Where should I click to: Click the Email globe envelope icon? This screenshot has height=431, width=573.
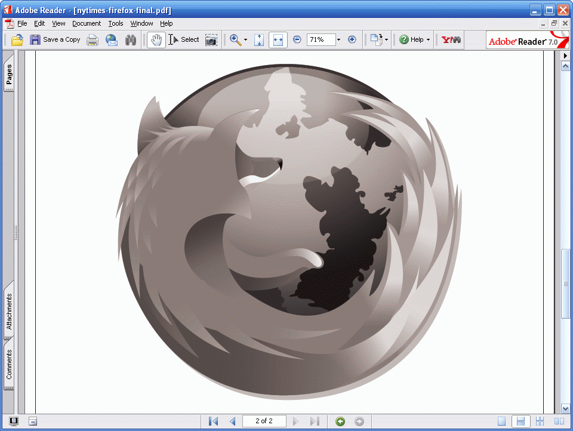112,40
